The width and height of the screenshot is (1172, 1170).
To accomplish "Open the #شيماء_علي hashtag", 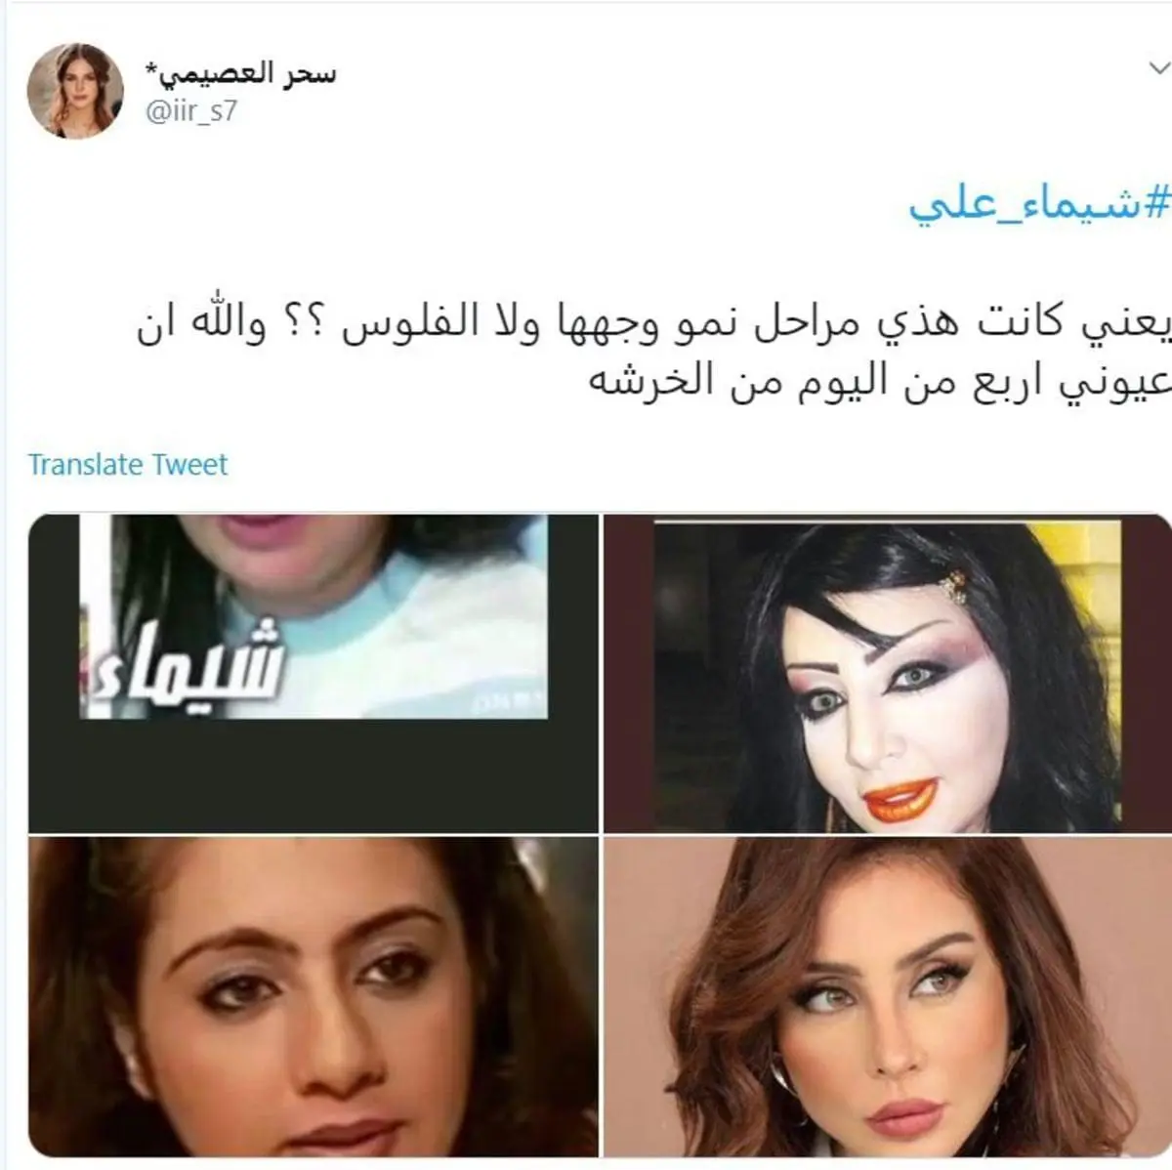I will tap(1040, 203).
